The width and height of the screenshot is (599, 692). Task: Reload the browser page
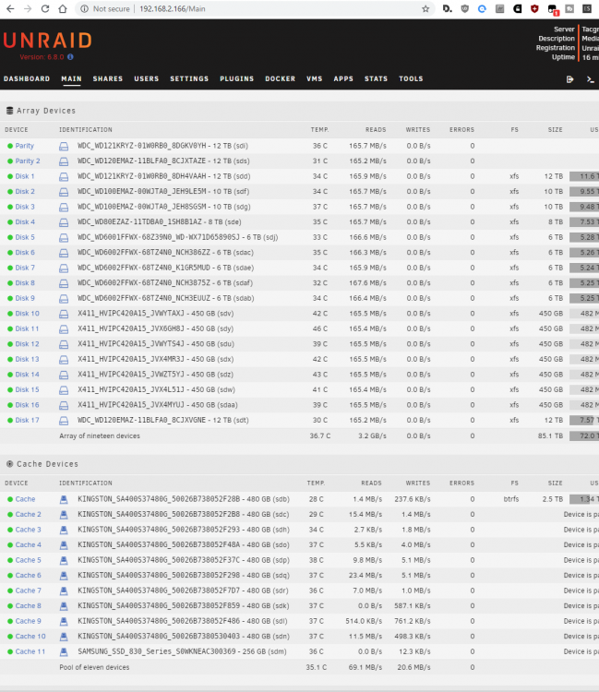[45, 9]
